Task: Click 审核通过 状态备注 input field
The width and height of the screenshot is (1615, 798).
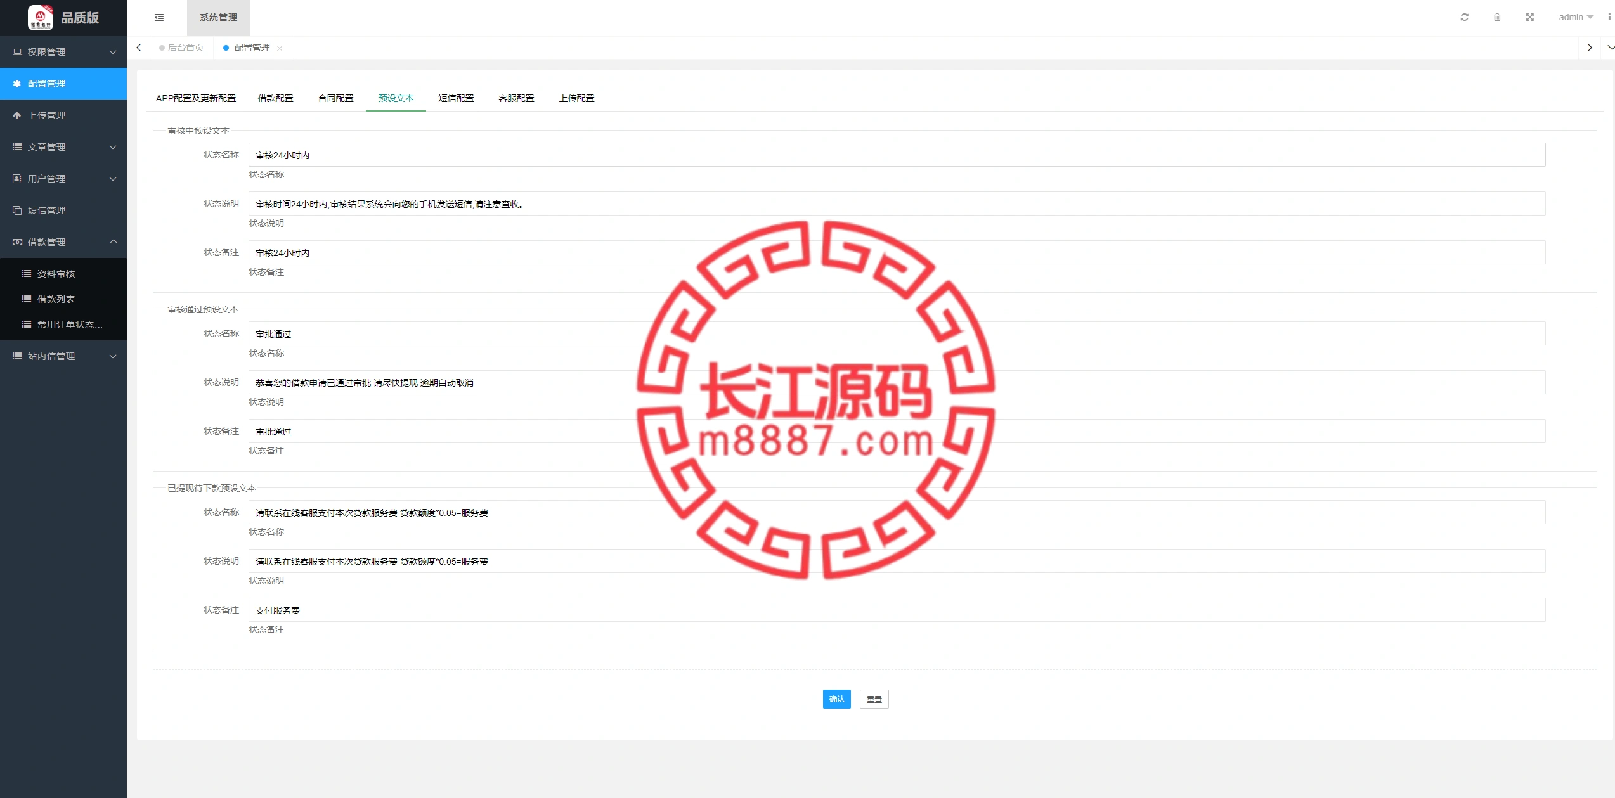Action: point(897,431)
